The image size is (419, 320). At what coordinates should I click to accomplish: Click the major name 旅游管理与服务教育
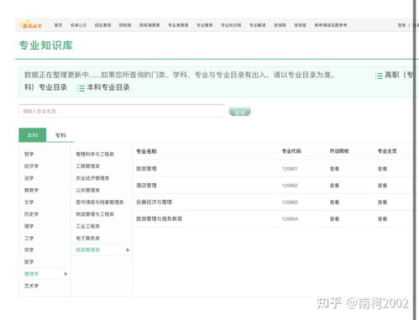159,219
